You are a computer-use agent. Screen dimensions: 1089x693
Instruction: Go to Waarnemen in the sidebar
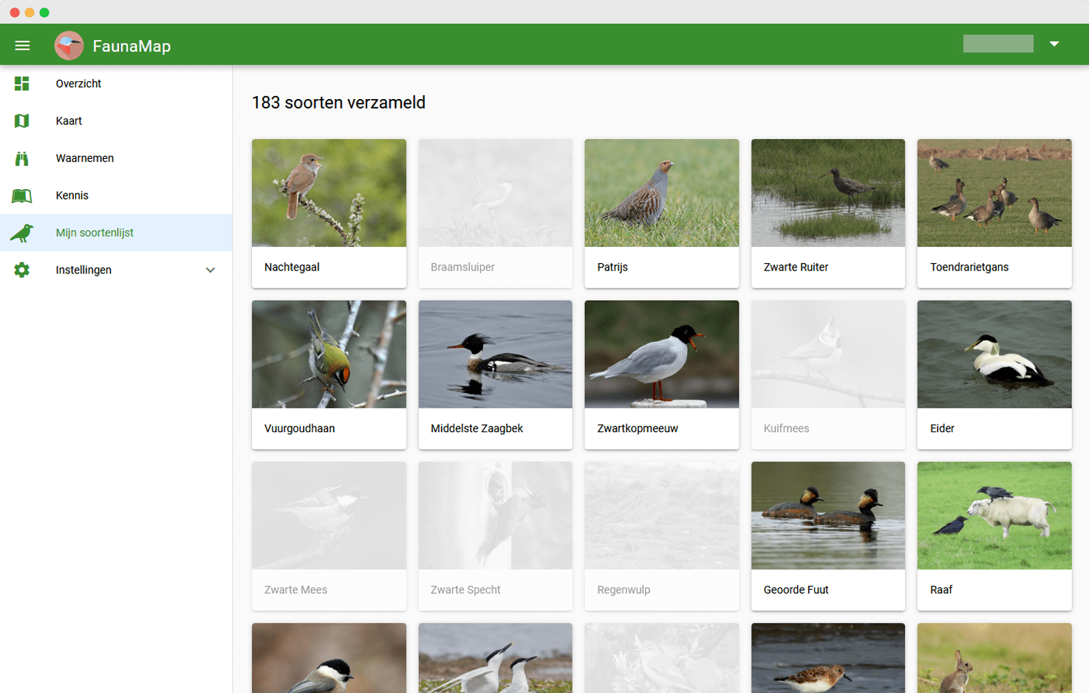(84, 158)
